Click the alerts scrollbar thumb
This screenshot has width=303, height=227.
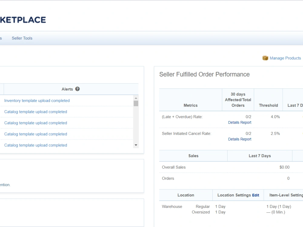136,104
